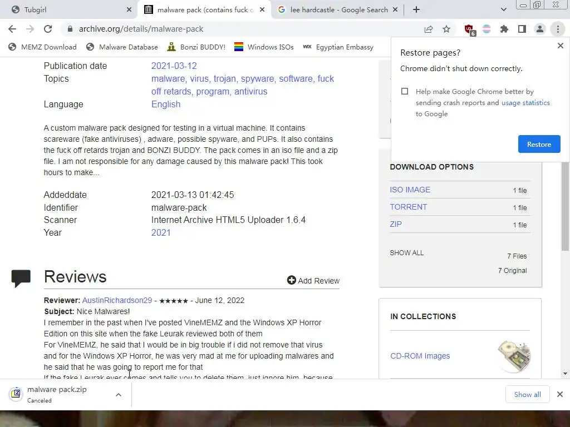Open the Chrome profile avatar
Image resolution: width=570 pixels, height=427 pixels.
[x=540, y=29]
